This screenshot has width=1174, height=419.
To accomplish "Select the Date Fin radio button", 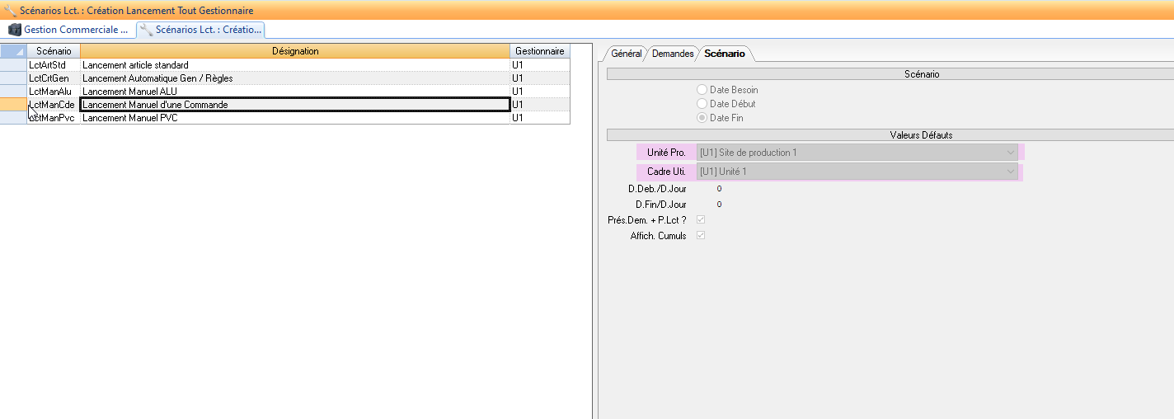I will 702,118.
